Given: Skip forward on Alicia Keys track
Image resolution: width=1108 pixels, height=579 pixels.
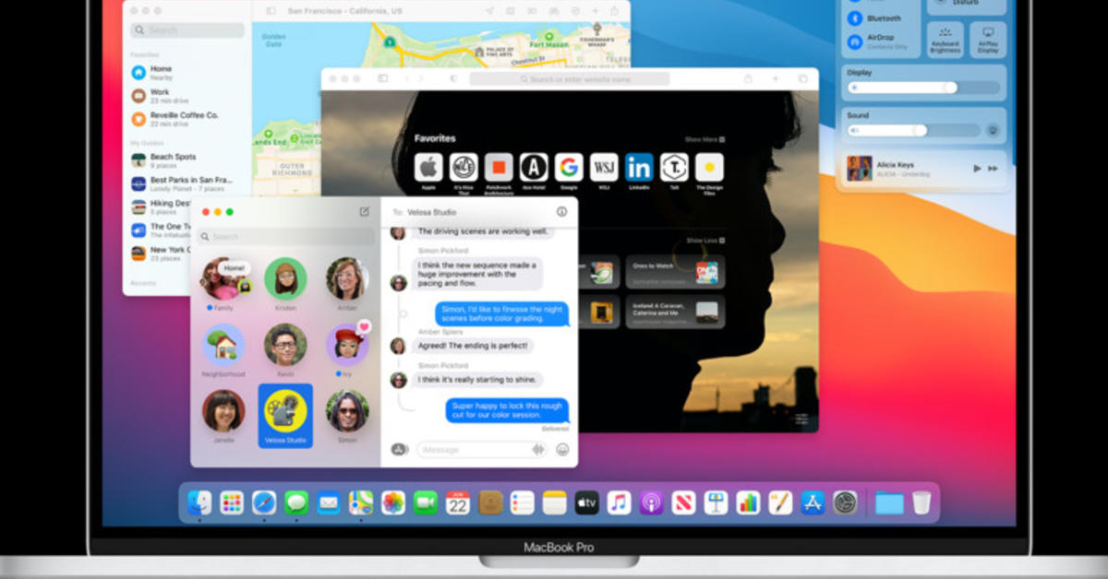Looking at the screenshot, I should point(994,169).
